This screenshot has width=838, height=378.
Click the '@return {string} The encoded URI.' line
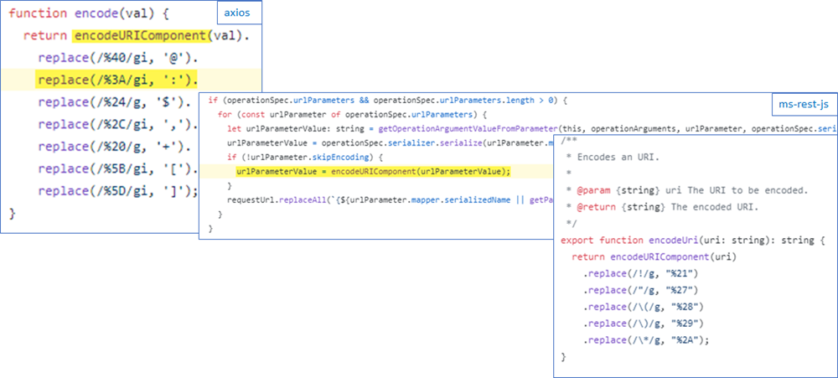pos(660,206)
